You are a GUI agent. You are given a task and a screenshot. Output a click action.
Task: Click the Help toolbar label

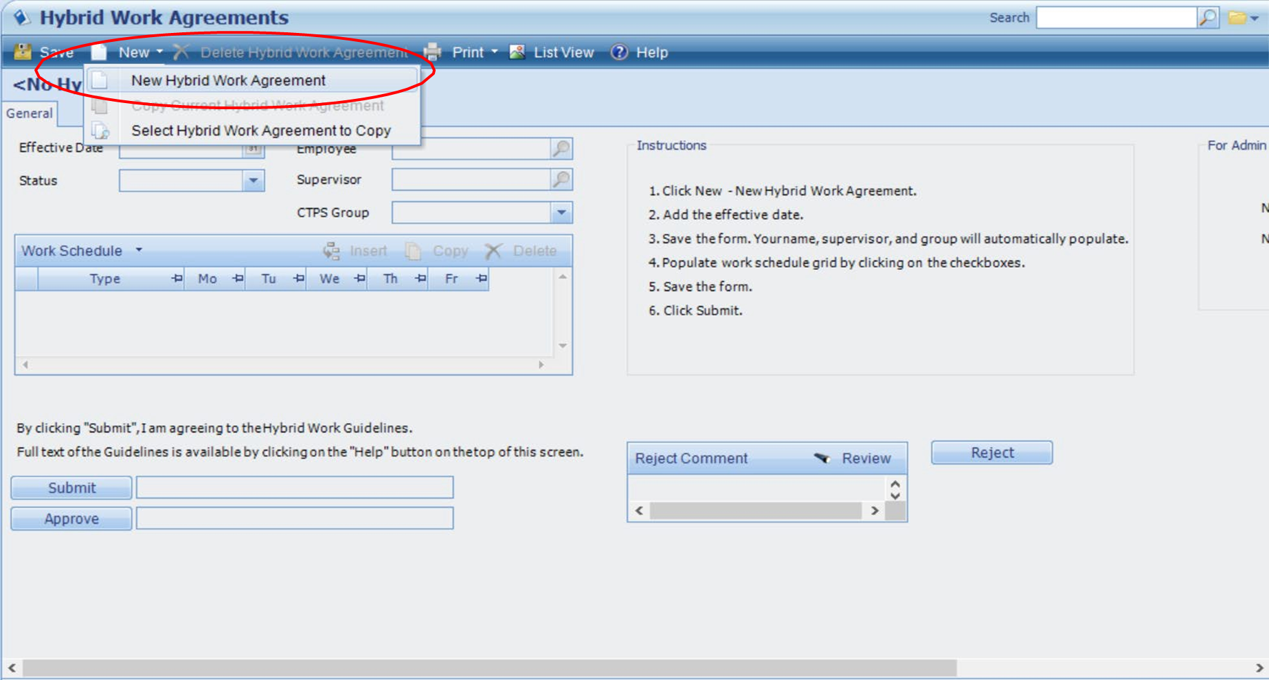(651, 52)
